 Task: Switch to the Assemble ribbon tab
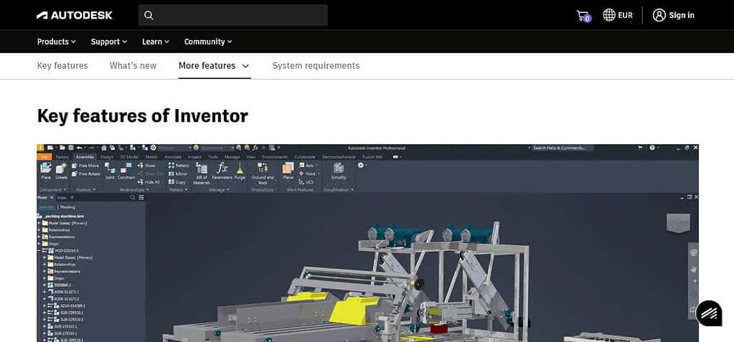tap(85, 157)
